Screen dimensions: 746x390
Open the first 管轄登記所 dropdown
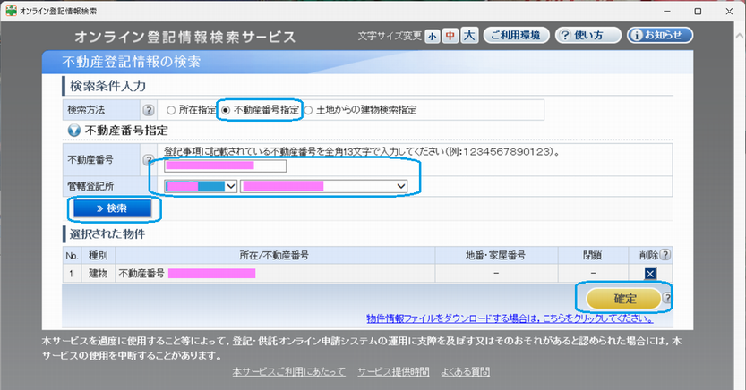(x=201, y=185)
